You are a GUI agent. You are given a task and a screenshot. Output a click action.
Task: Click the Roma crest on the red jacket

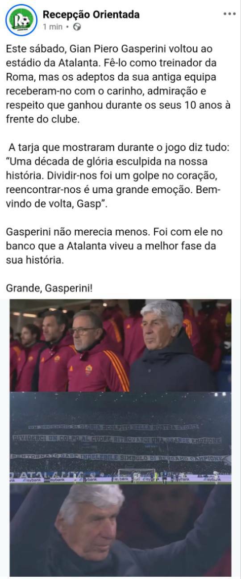click(88, 370)
